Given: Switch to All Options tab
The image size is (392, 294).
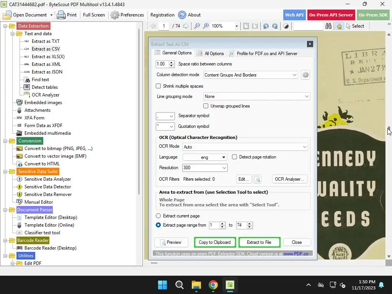Looking at the screenshot, I should coord(210,54).
